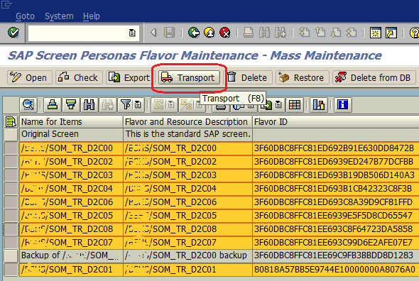
Task: Click the blue Information icon
Action: (342, 104)
